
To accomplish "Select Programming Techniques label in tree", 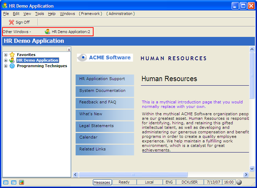I will (42, 66).
